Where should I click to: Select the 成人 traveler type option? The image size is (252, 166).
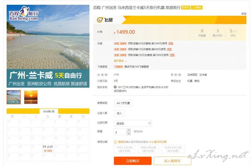pyautogui.click(x=119, y=113)
